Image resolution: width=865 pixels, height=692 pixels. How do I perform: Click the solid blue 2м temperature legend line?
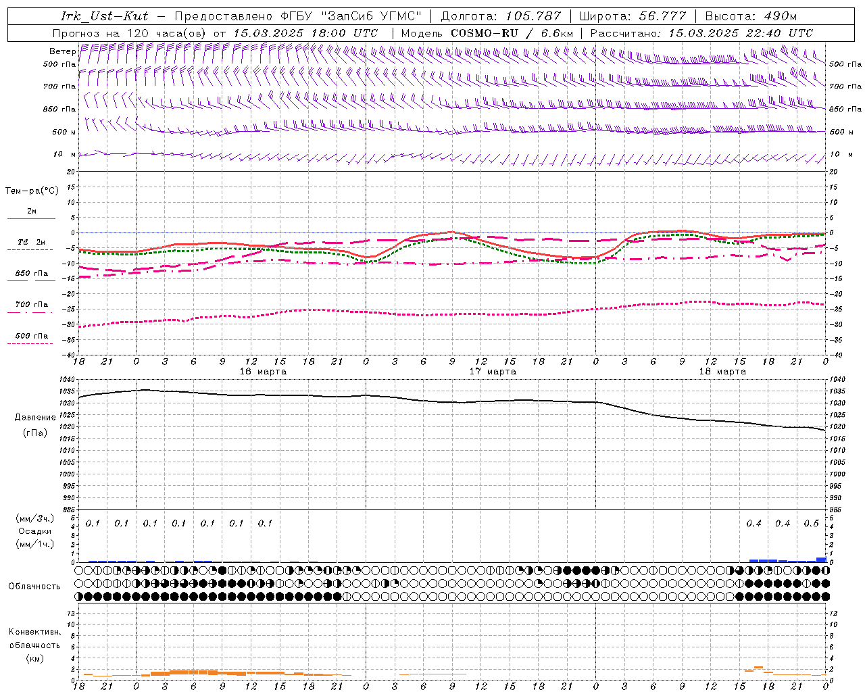click(31, 218)
